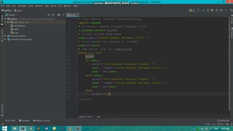Expand Scratches and Consoles node
Screen dimensions: 233x131
pos(5,39)
